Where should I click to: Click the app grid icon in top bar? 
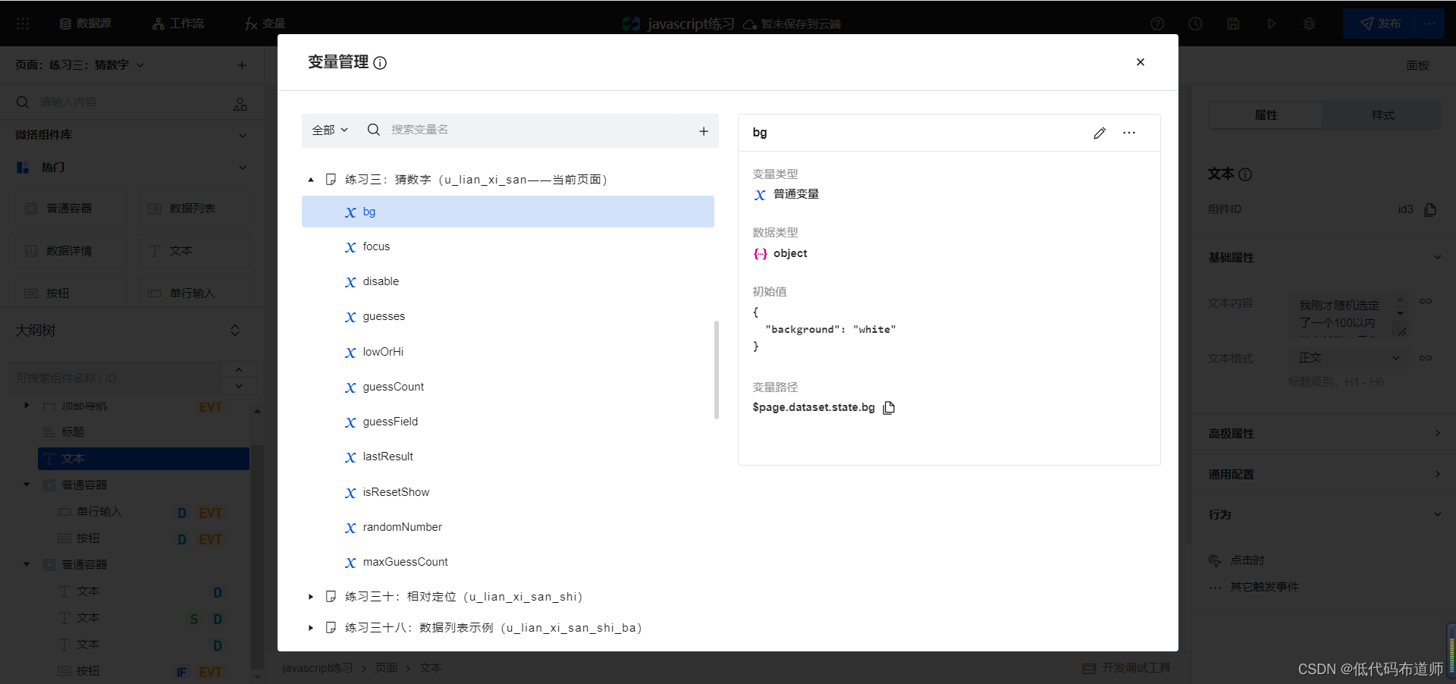pos(23,24)
